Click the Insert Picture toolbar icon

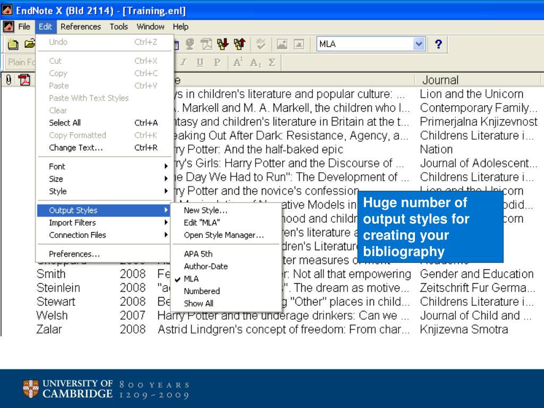282,44
